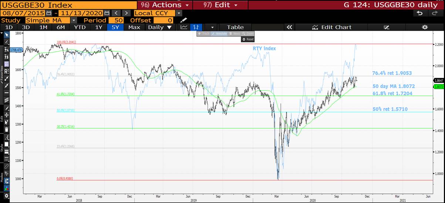Select the arrow pointer tool in sidebar
445x203 pixels.
pyautogui.click(x=6, y=34)
